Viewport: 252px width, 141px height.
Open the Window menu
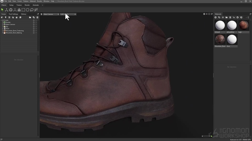(x=46, y=1)
